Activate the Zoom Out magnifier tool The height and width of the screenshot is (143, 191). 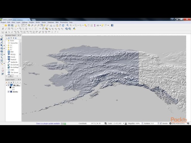(35, 25)
